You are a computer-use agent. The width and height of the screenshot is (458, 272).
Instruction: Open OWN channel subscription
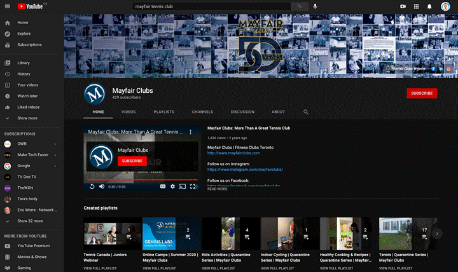point(31,144)
